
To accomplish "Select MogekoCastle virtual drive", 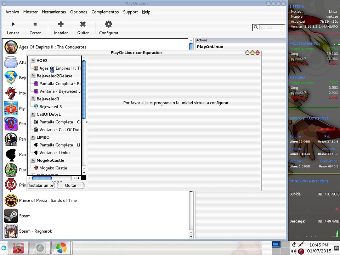I will (x=50, y=160).
